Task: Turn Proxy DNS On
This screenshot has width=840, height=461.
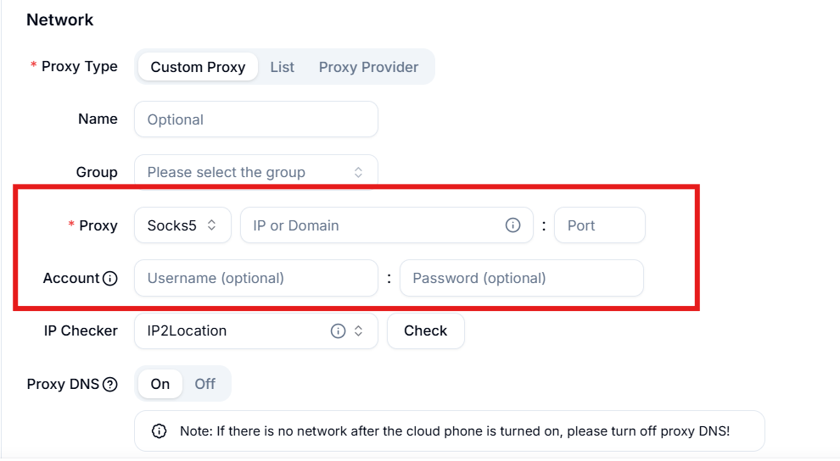Action: tap(160, 384)
